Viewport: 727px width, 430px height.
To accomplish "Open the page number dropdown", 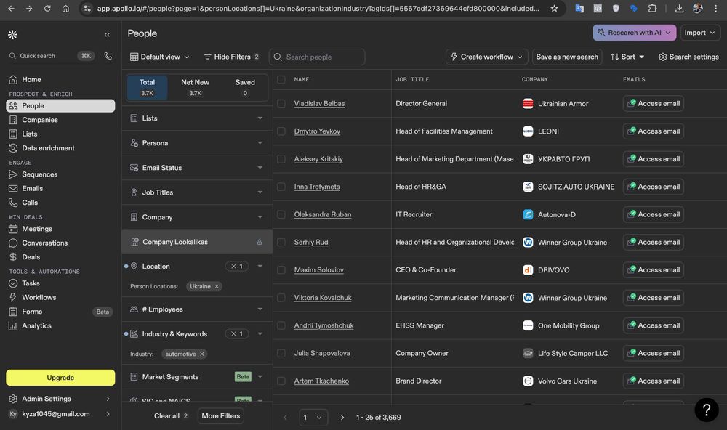I will [x=313, y=417].
